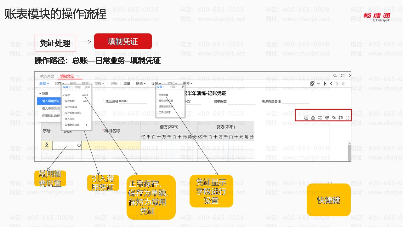Open the 更多 dropdown
The height and width of the screenshot is (227, 403).
coord(187,84)
